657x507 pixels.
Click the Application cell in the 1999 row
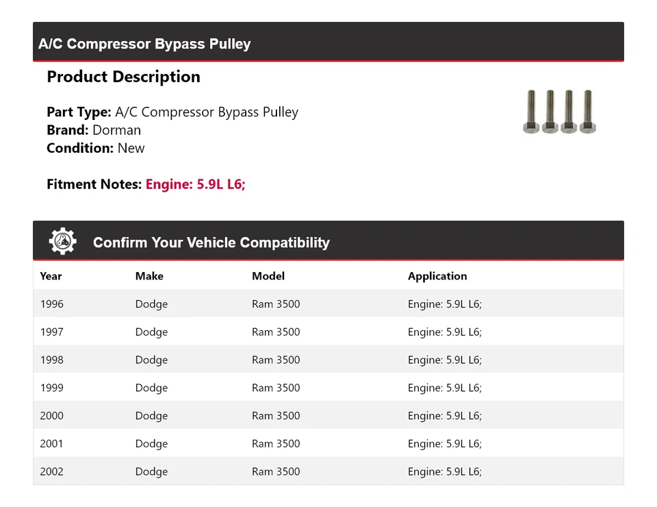pos(445,388)
